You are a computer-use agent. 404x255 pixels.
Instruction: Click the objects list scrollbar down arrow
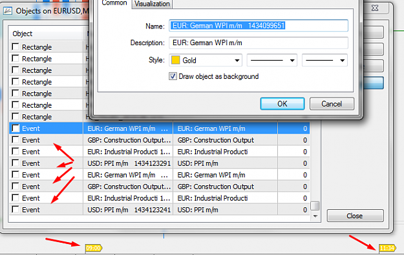[315, 216]
